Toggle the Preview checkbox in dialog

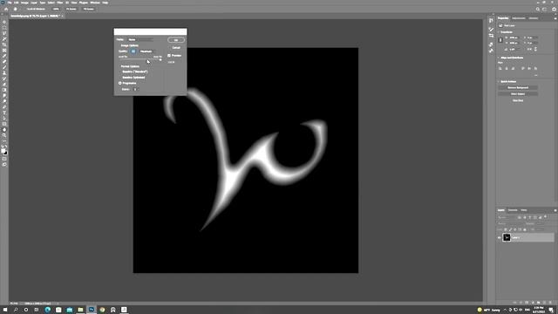click(169, 56)
